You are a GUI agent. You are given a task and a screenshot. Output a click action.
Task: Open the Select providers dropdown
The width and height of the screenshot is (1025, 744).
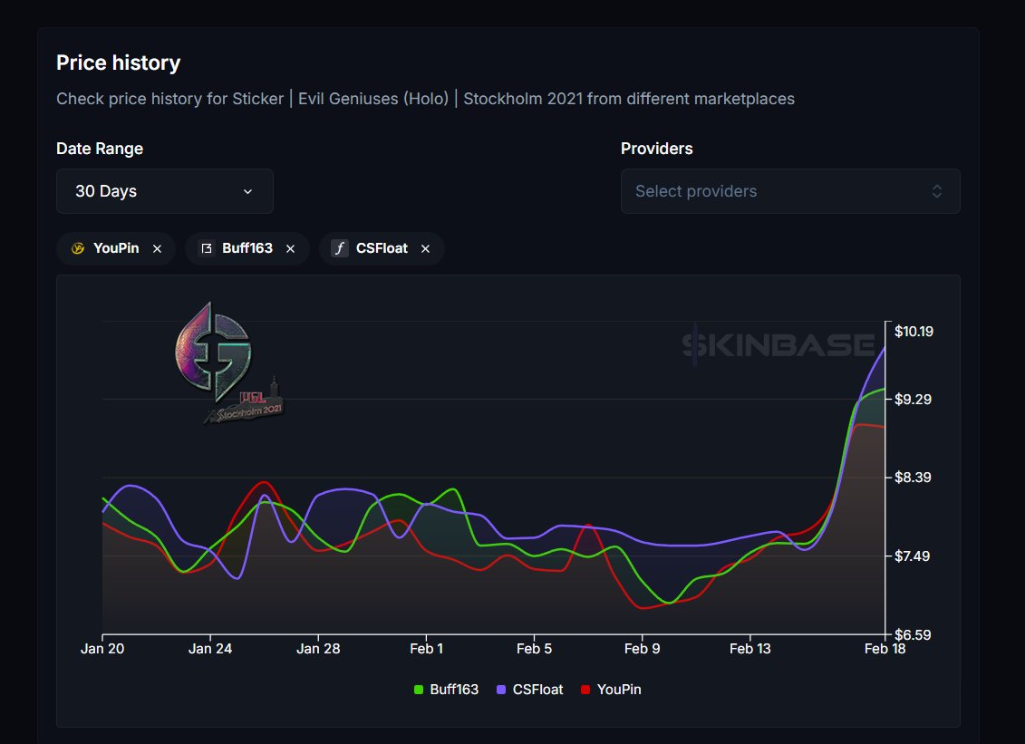click(x=790, y=191)
